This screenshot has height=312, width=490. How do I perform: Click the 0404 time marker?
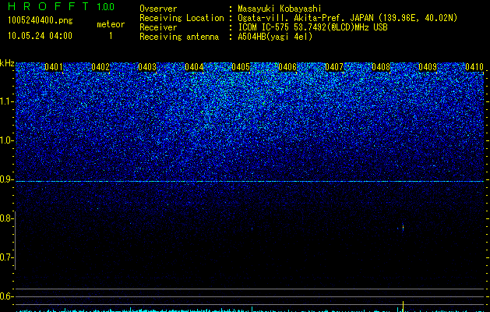[x=194, y=67]
